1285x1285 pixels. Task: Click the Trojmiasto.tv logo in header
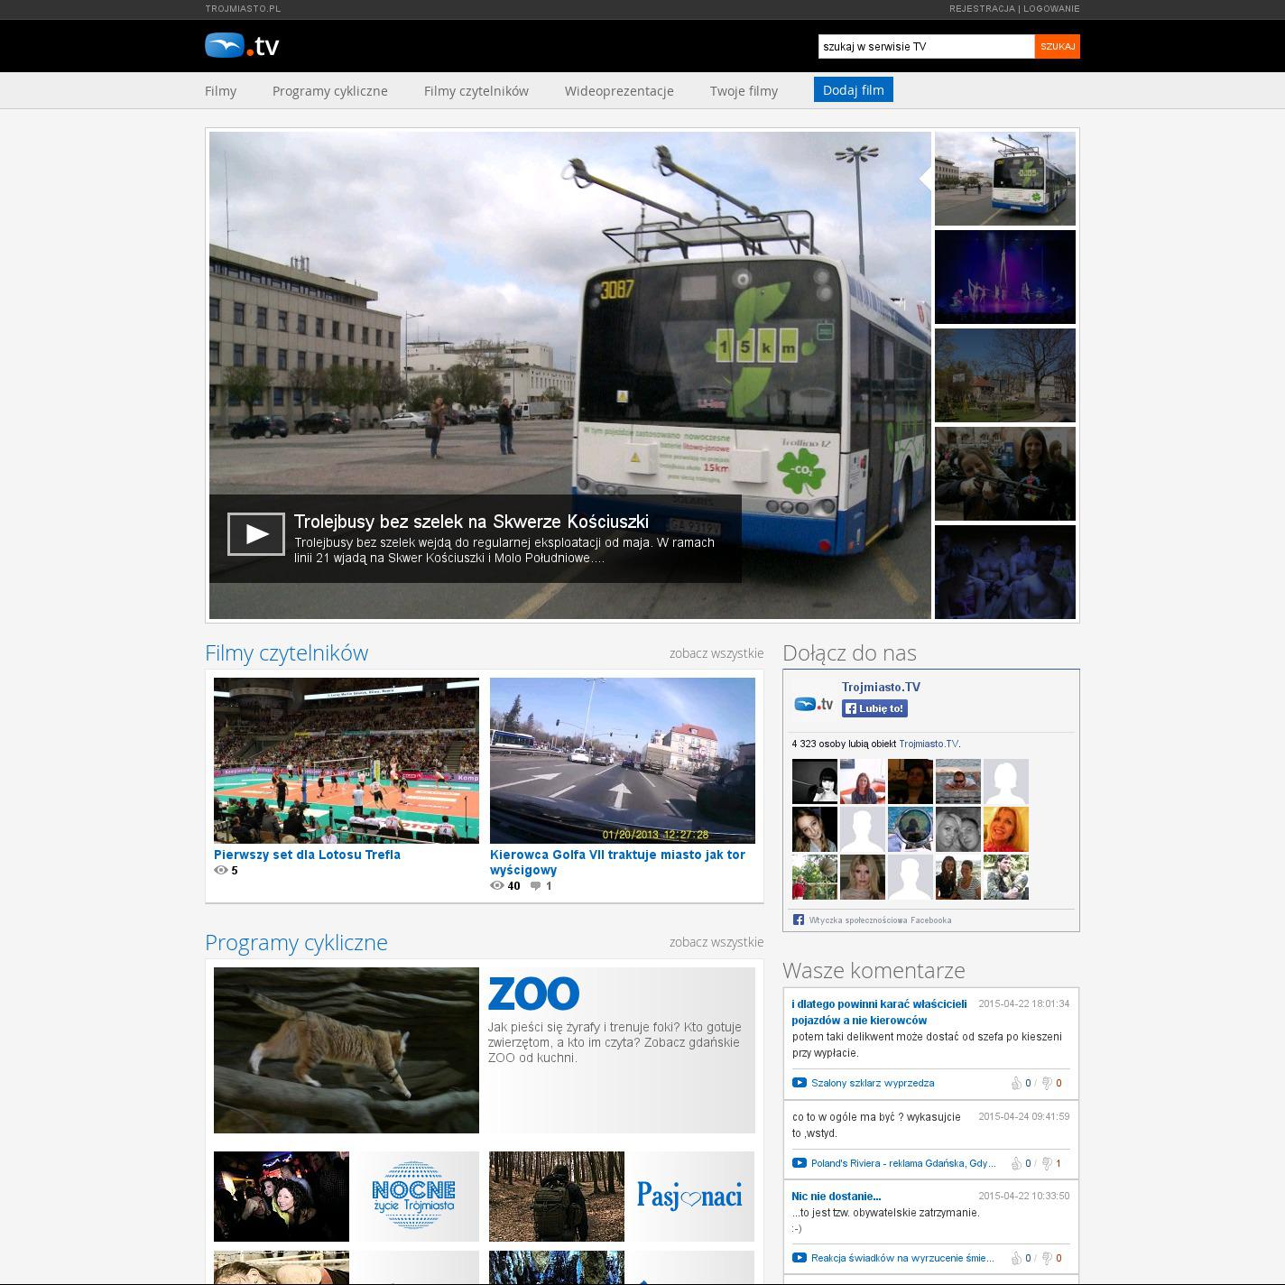pyautogui.click(x=242, y=45)
